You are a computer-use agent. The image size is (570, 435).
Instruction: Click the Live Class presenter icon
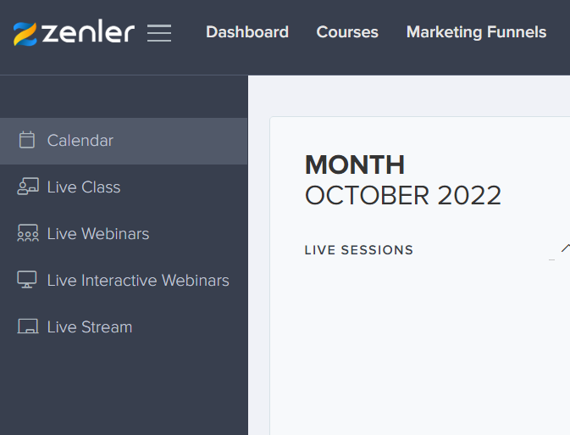click(28, 187)
